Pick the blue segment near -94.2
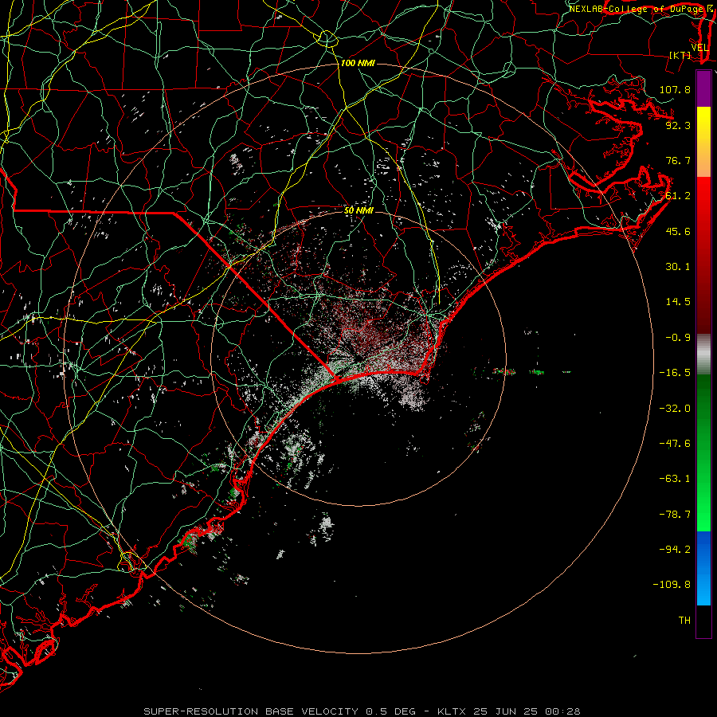717x717 pixels. click(703, 549)
